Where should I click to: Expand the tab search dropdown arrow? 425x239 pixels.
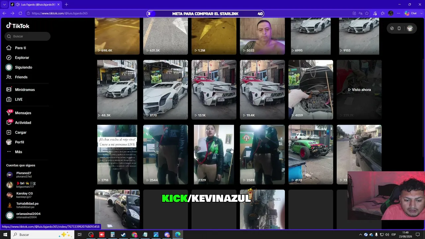point(4,4)
